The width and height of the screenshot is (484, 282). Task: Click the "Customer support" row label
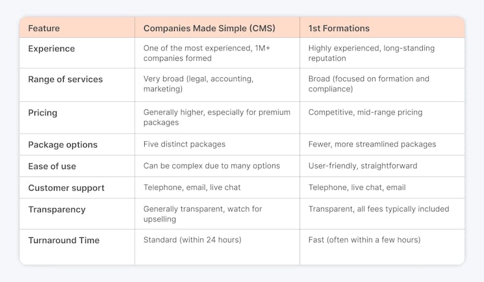(x=66, y=188)
